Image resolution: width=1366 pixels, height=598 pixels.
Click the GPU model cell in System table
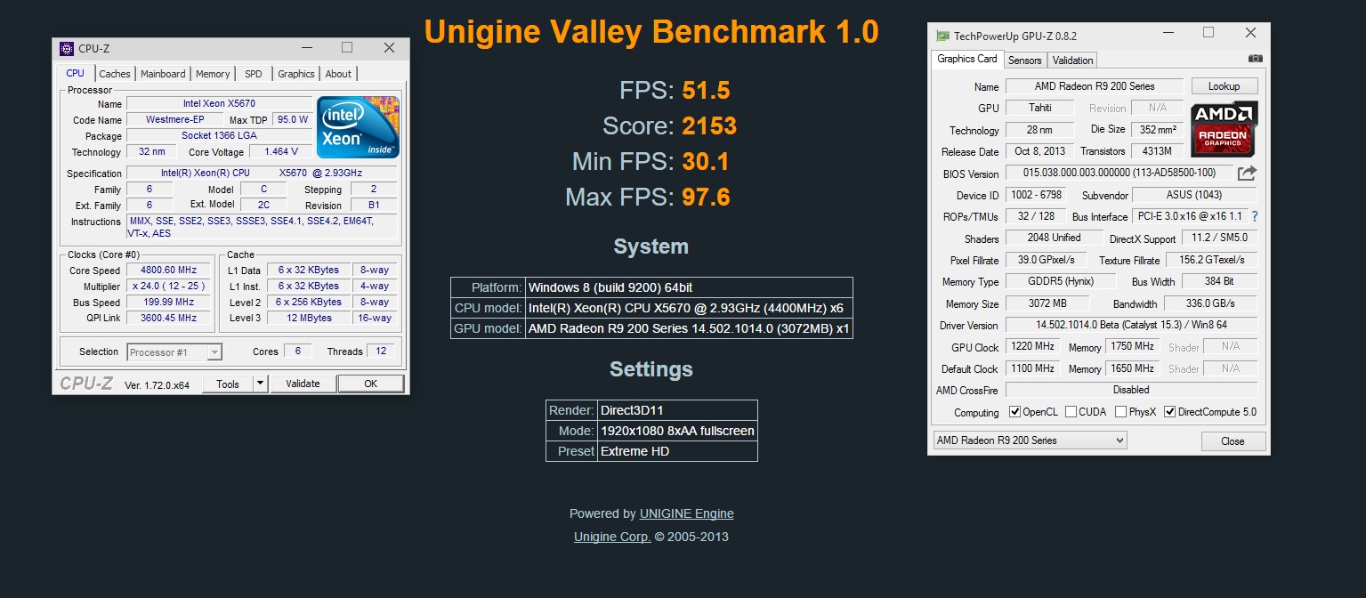click(689, 328)
